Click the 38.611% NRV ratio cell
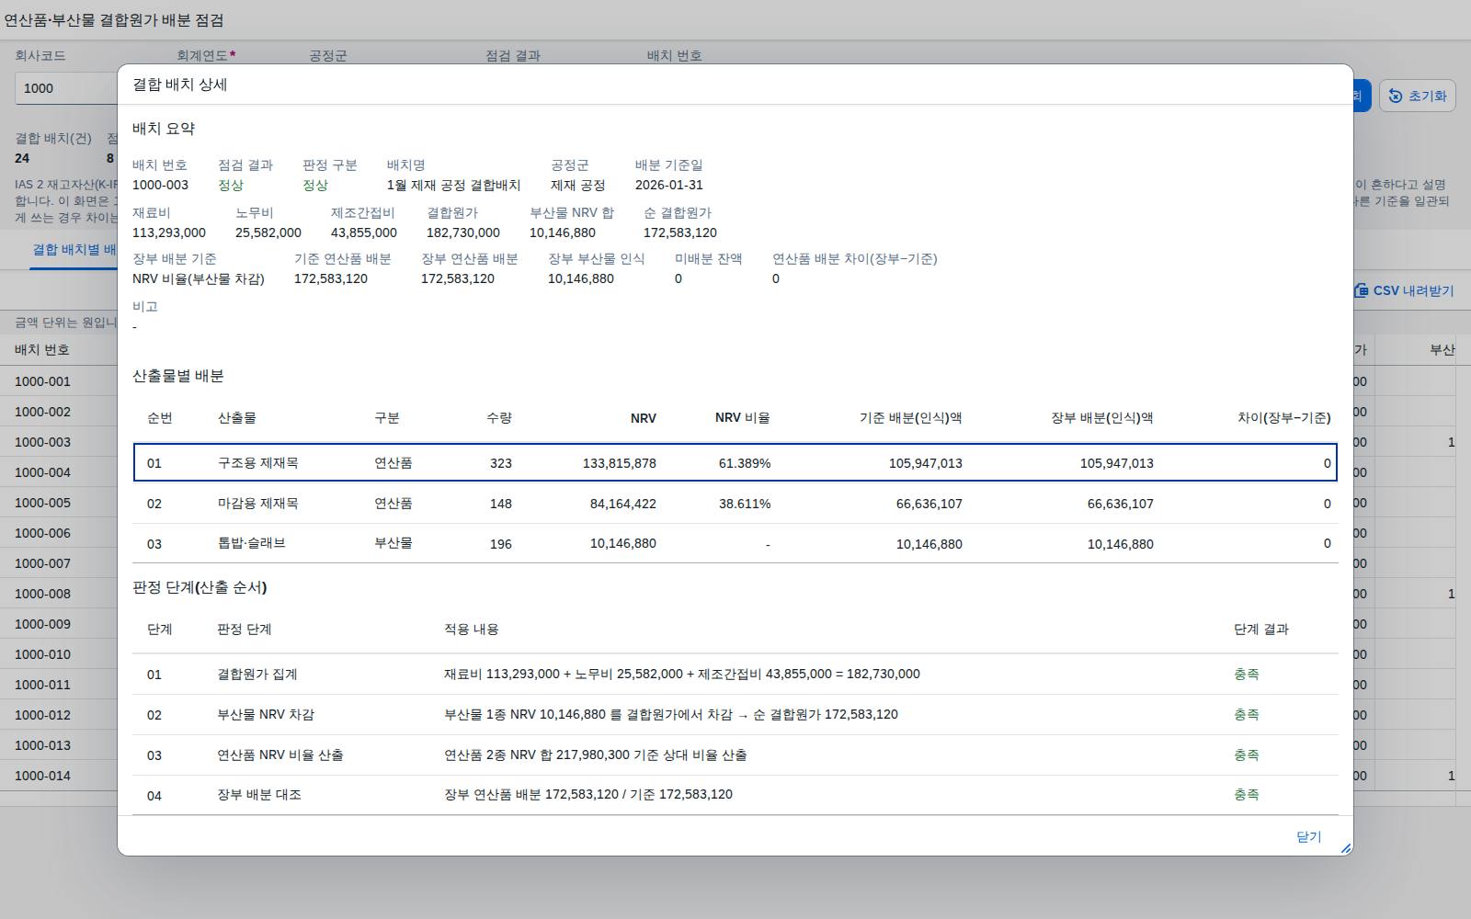 pyautogui.click(x=745, y=504)
